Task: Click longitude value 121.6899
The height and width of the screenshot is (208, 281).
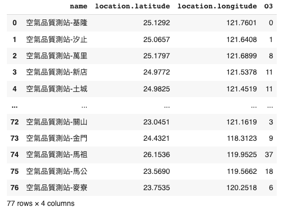Action: coord(242,56)
